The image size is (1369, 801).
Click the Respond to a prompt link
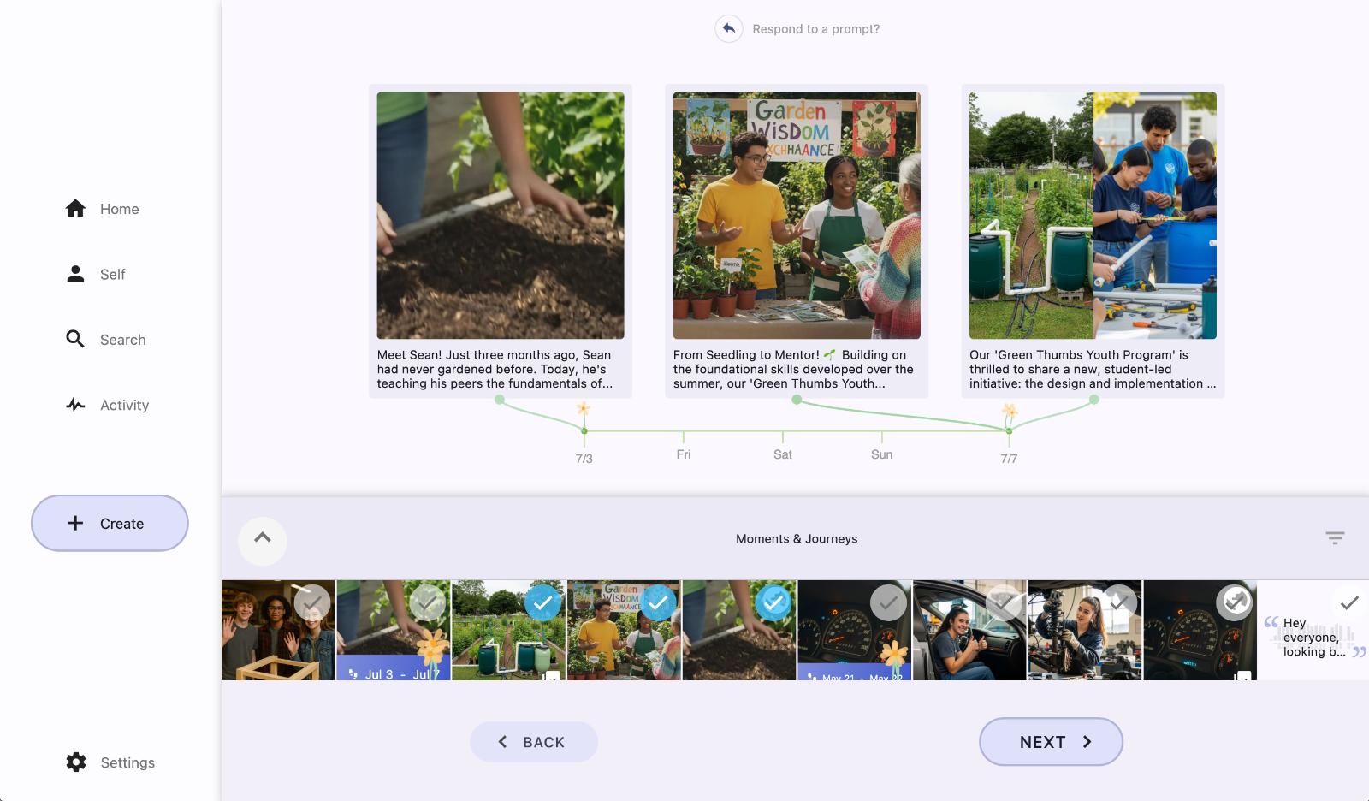pos(815,29)
